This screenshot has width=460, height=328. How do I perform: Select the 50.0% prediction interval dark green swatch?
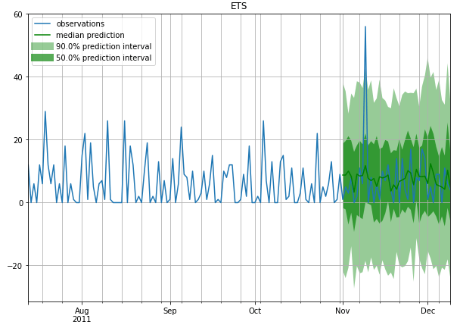pyautogui.click(x=42, y=58)
